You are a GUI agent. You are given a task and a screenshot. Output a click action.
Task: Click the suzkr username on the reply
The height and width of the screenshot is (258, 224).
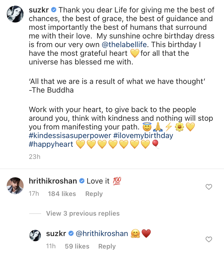coord(56,233)
